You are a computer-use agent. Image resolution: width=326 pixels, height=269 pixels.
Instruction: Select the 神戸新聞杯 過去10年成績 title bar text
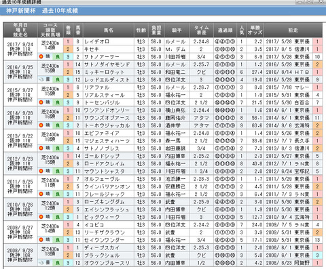pyautogui.click(x=42, y=11)
